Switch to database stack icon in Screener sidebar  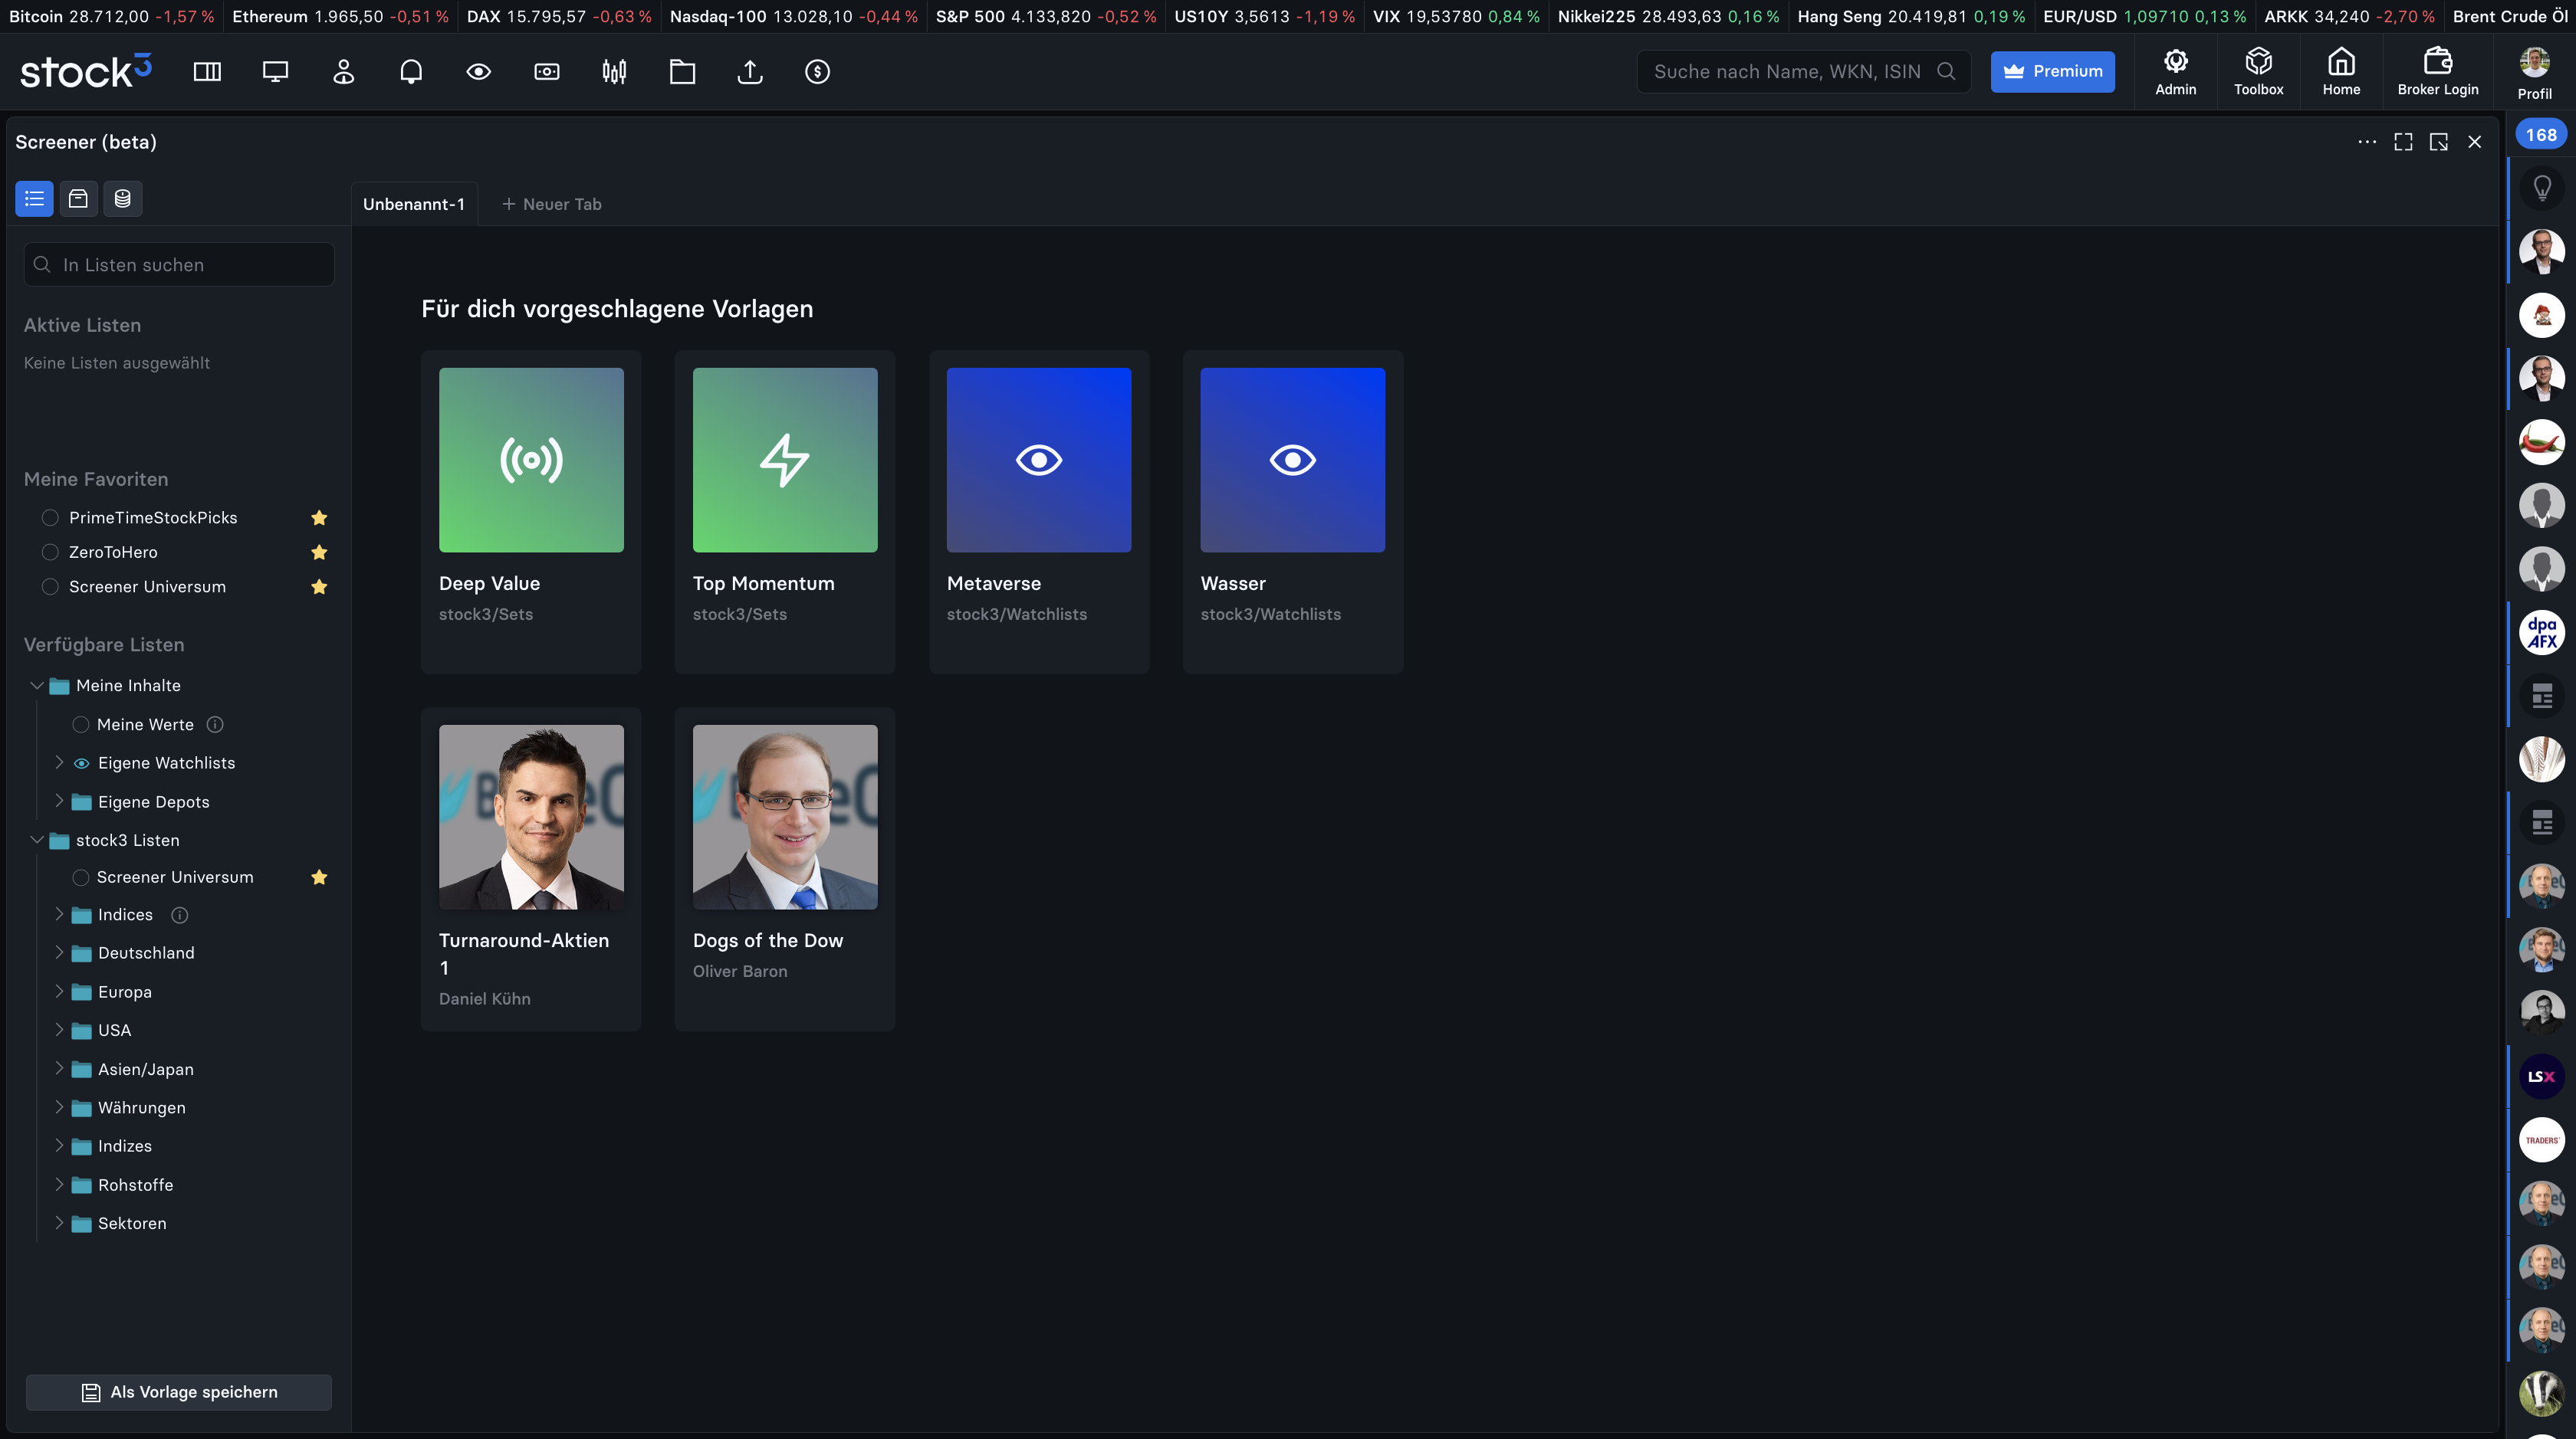pyautogui.click(x=122, y=199)
